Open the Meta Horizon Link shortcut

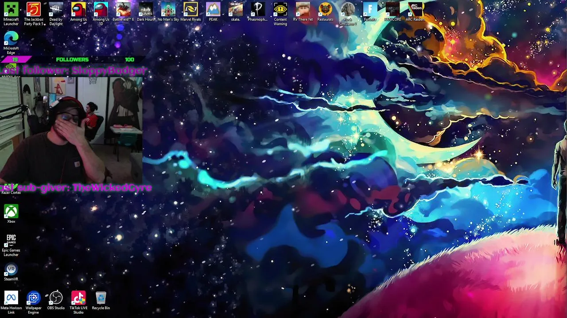tap(11, 303)
